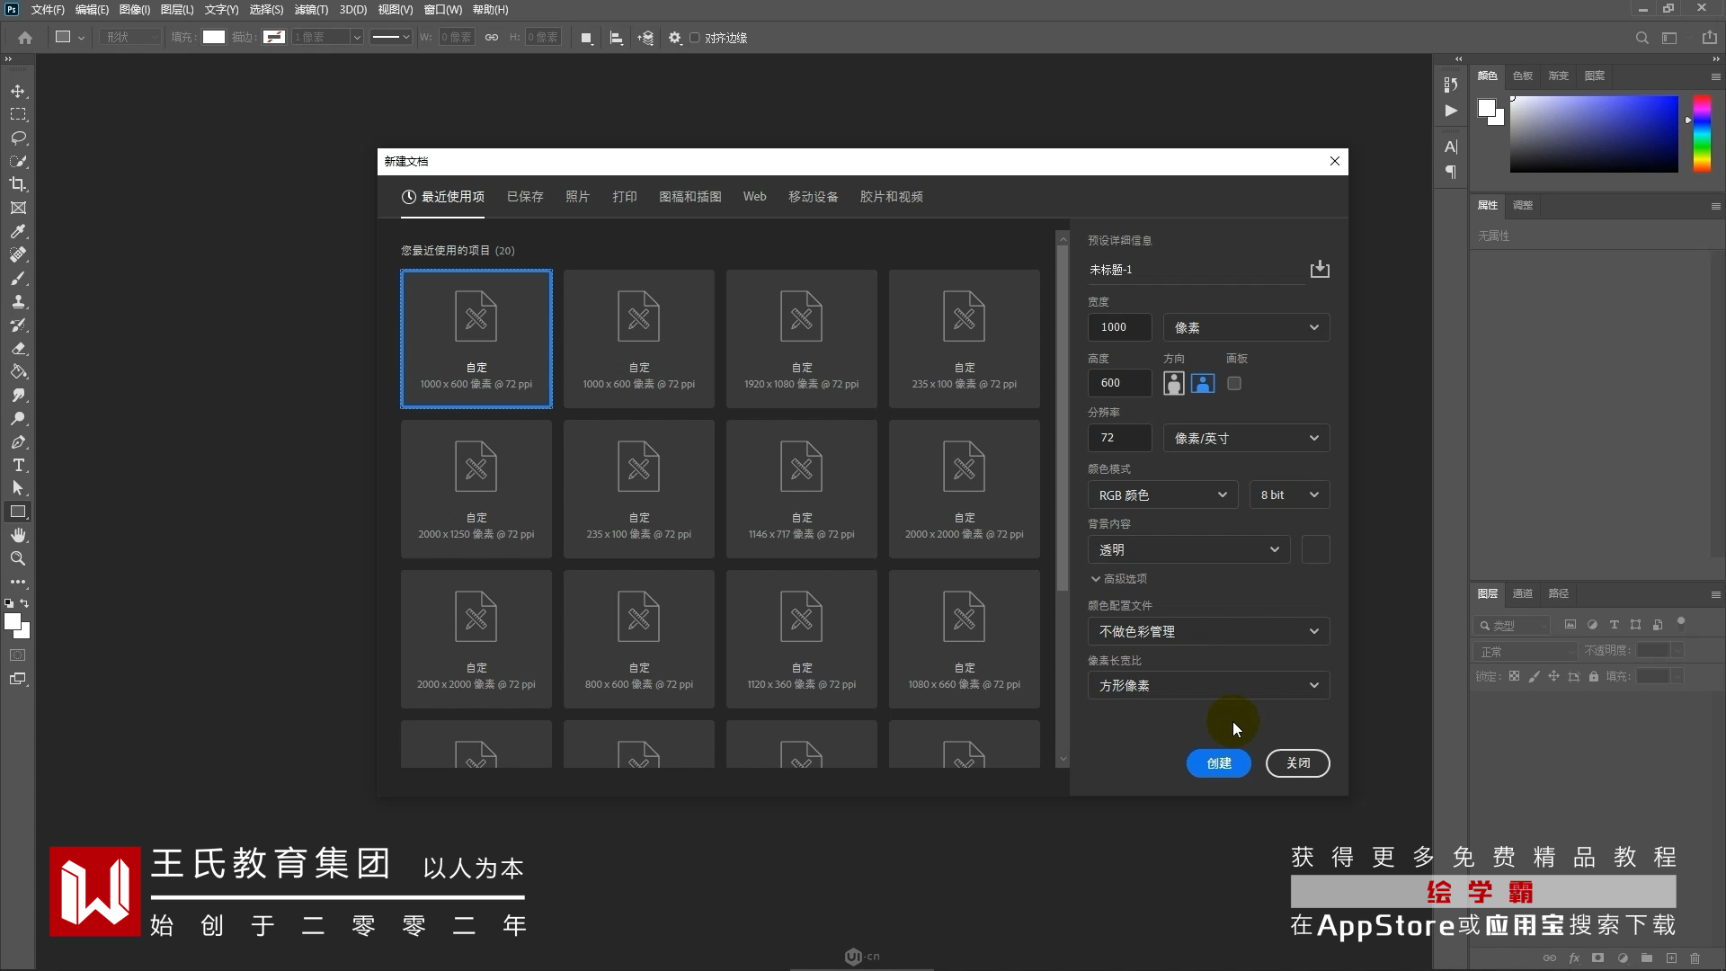Select the Lasso tool
The height and width of the screenshot is (971, 1726).
18,138
